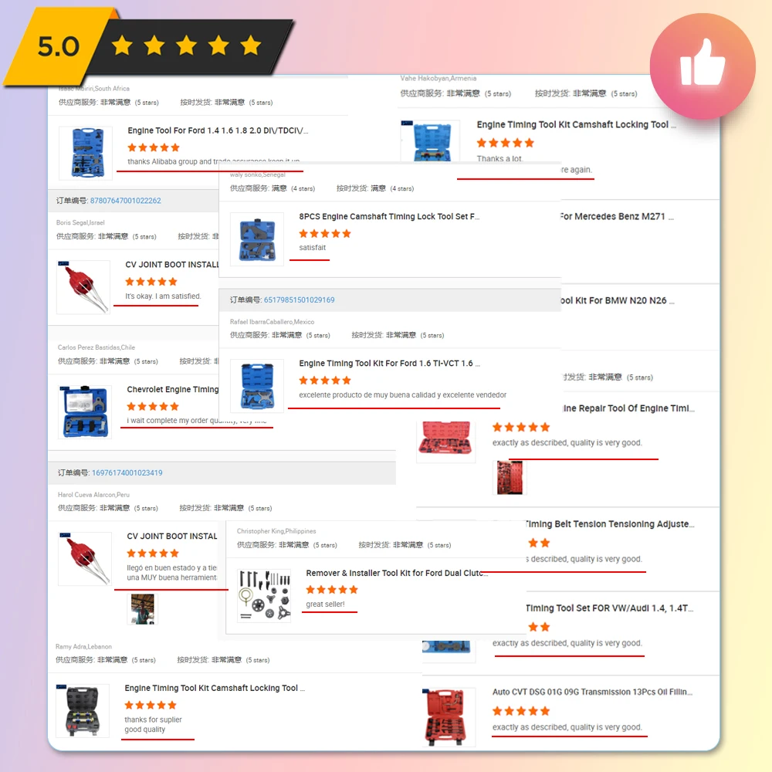Click Engine Tool For Ford 1.4 1.6 title

pyautogui.click(x=218, y=130)
